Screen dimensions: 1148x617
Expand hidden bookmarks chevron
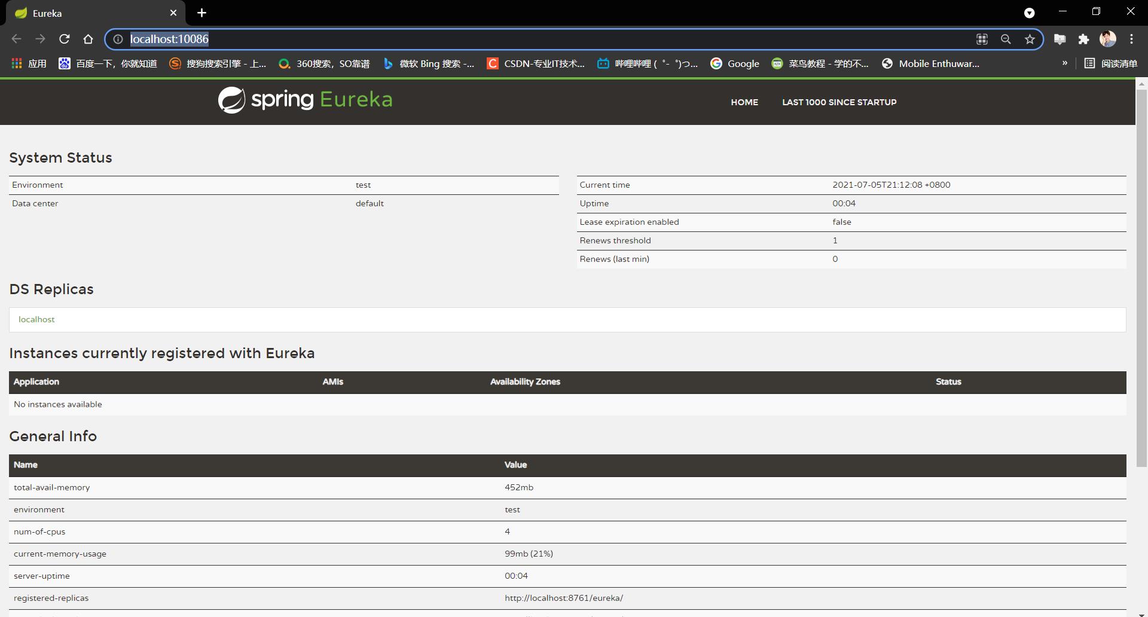point(1064,63)
